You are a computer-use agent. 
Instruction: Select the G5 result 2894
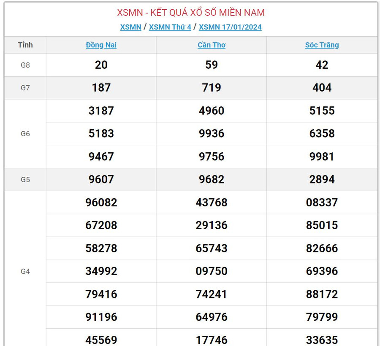click(x=322, y=179)
